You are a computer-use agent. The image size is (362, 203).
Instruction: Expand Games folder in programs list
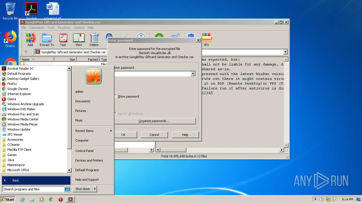tap(12, 155)
